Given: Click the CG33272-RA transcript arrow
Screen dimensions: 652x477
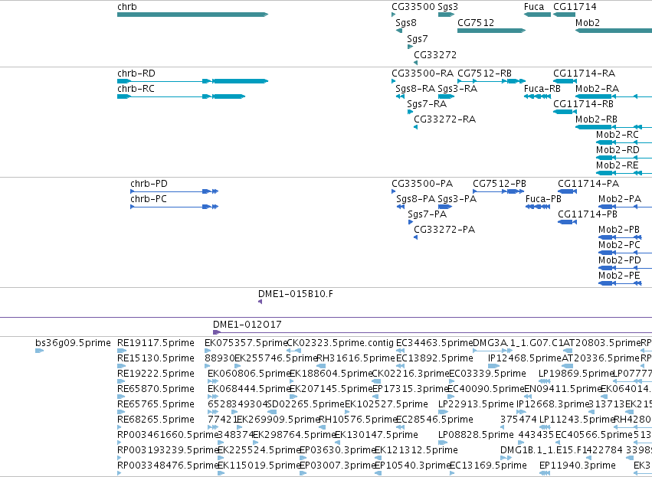Looking at the screenshot, I should click(416, 127).
